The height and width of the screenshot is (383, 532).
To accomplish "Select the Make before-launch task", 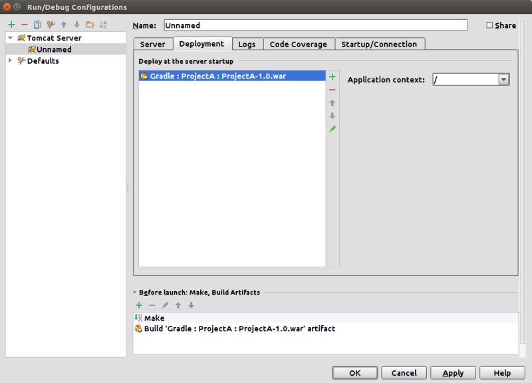I will 154,318.
